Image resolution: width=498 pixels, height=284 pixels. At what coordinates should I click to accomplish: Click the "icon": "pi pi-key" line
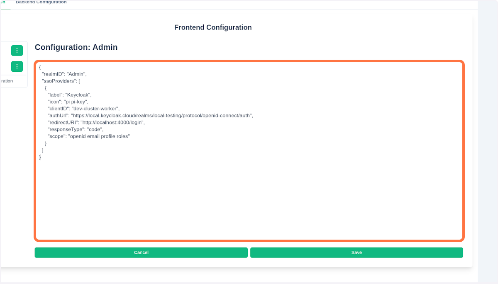[68, 102]
